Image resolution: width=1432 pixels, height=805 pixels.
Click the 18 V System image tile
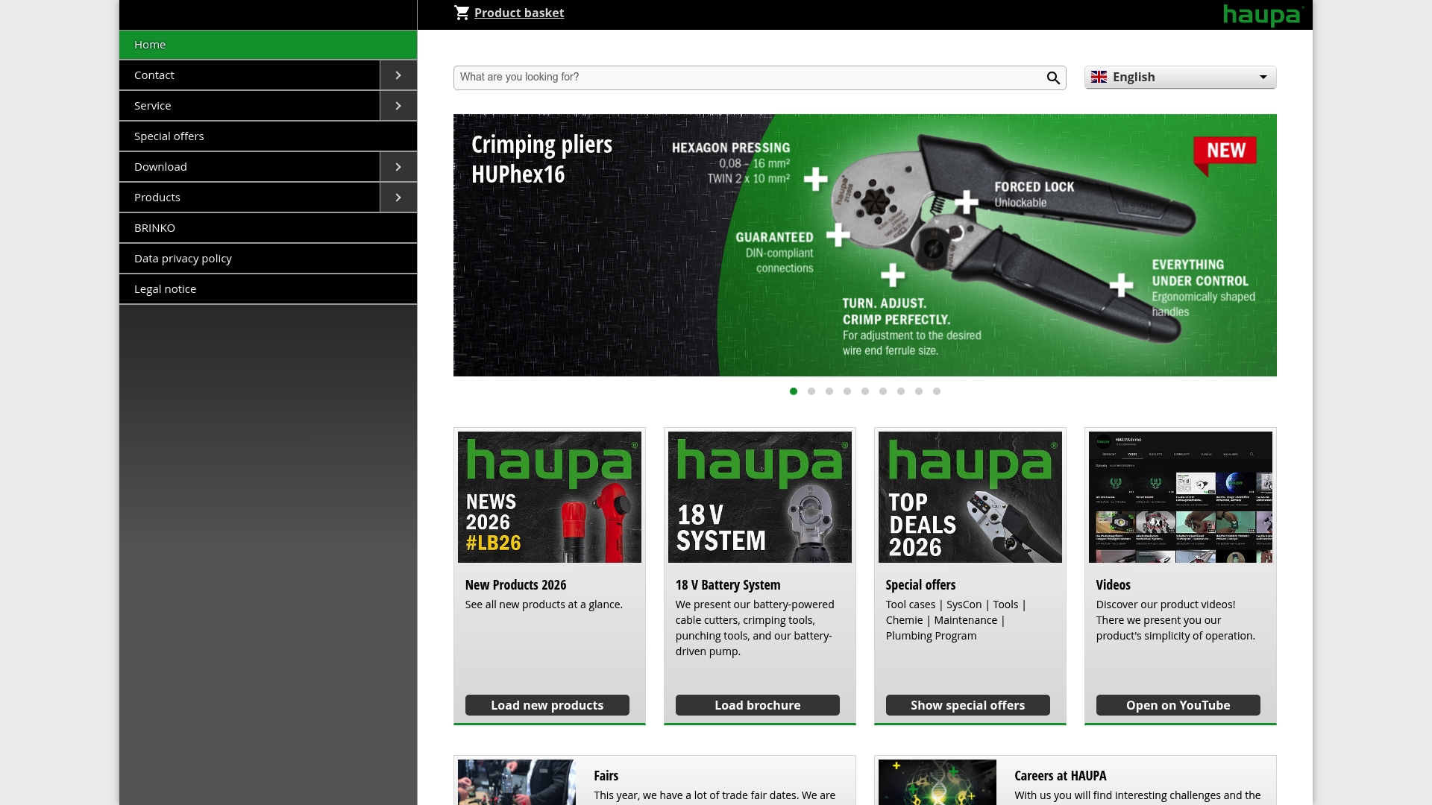pyautogui.click(x=759, y=496)
